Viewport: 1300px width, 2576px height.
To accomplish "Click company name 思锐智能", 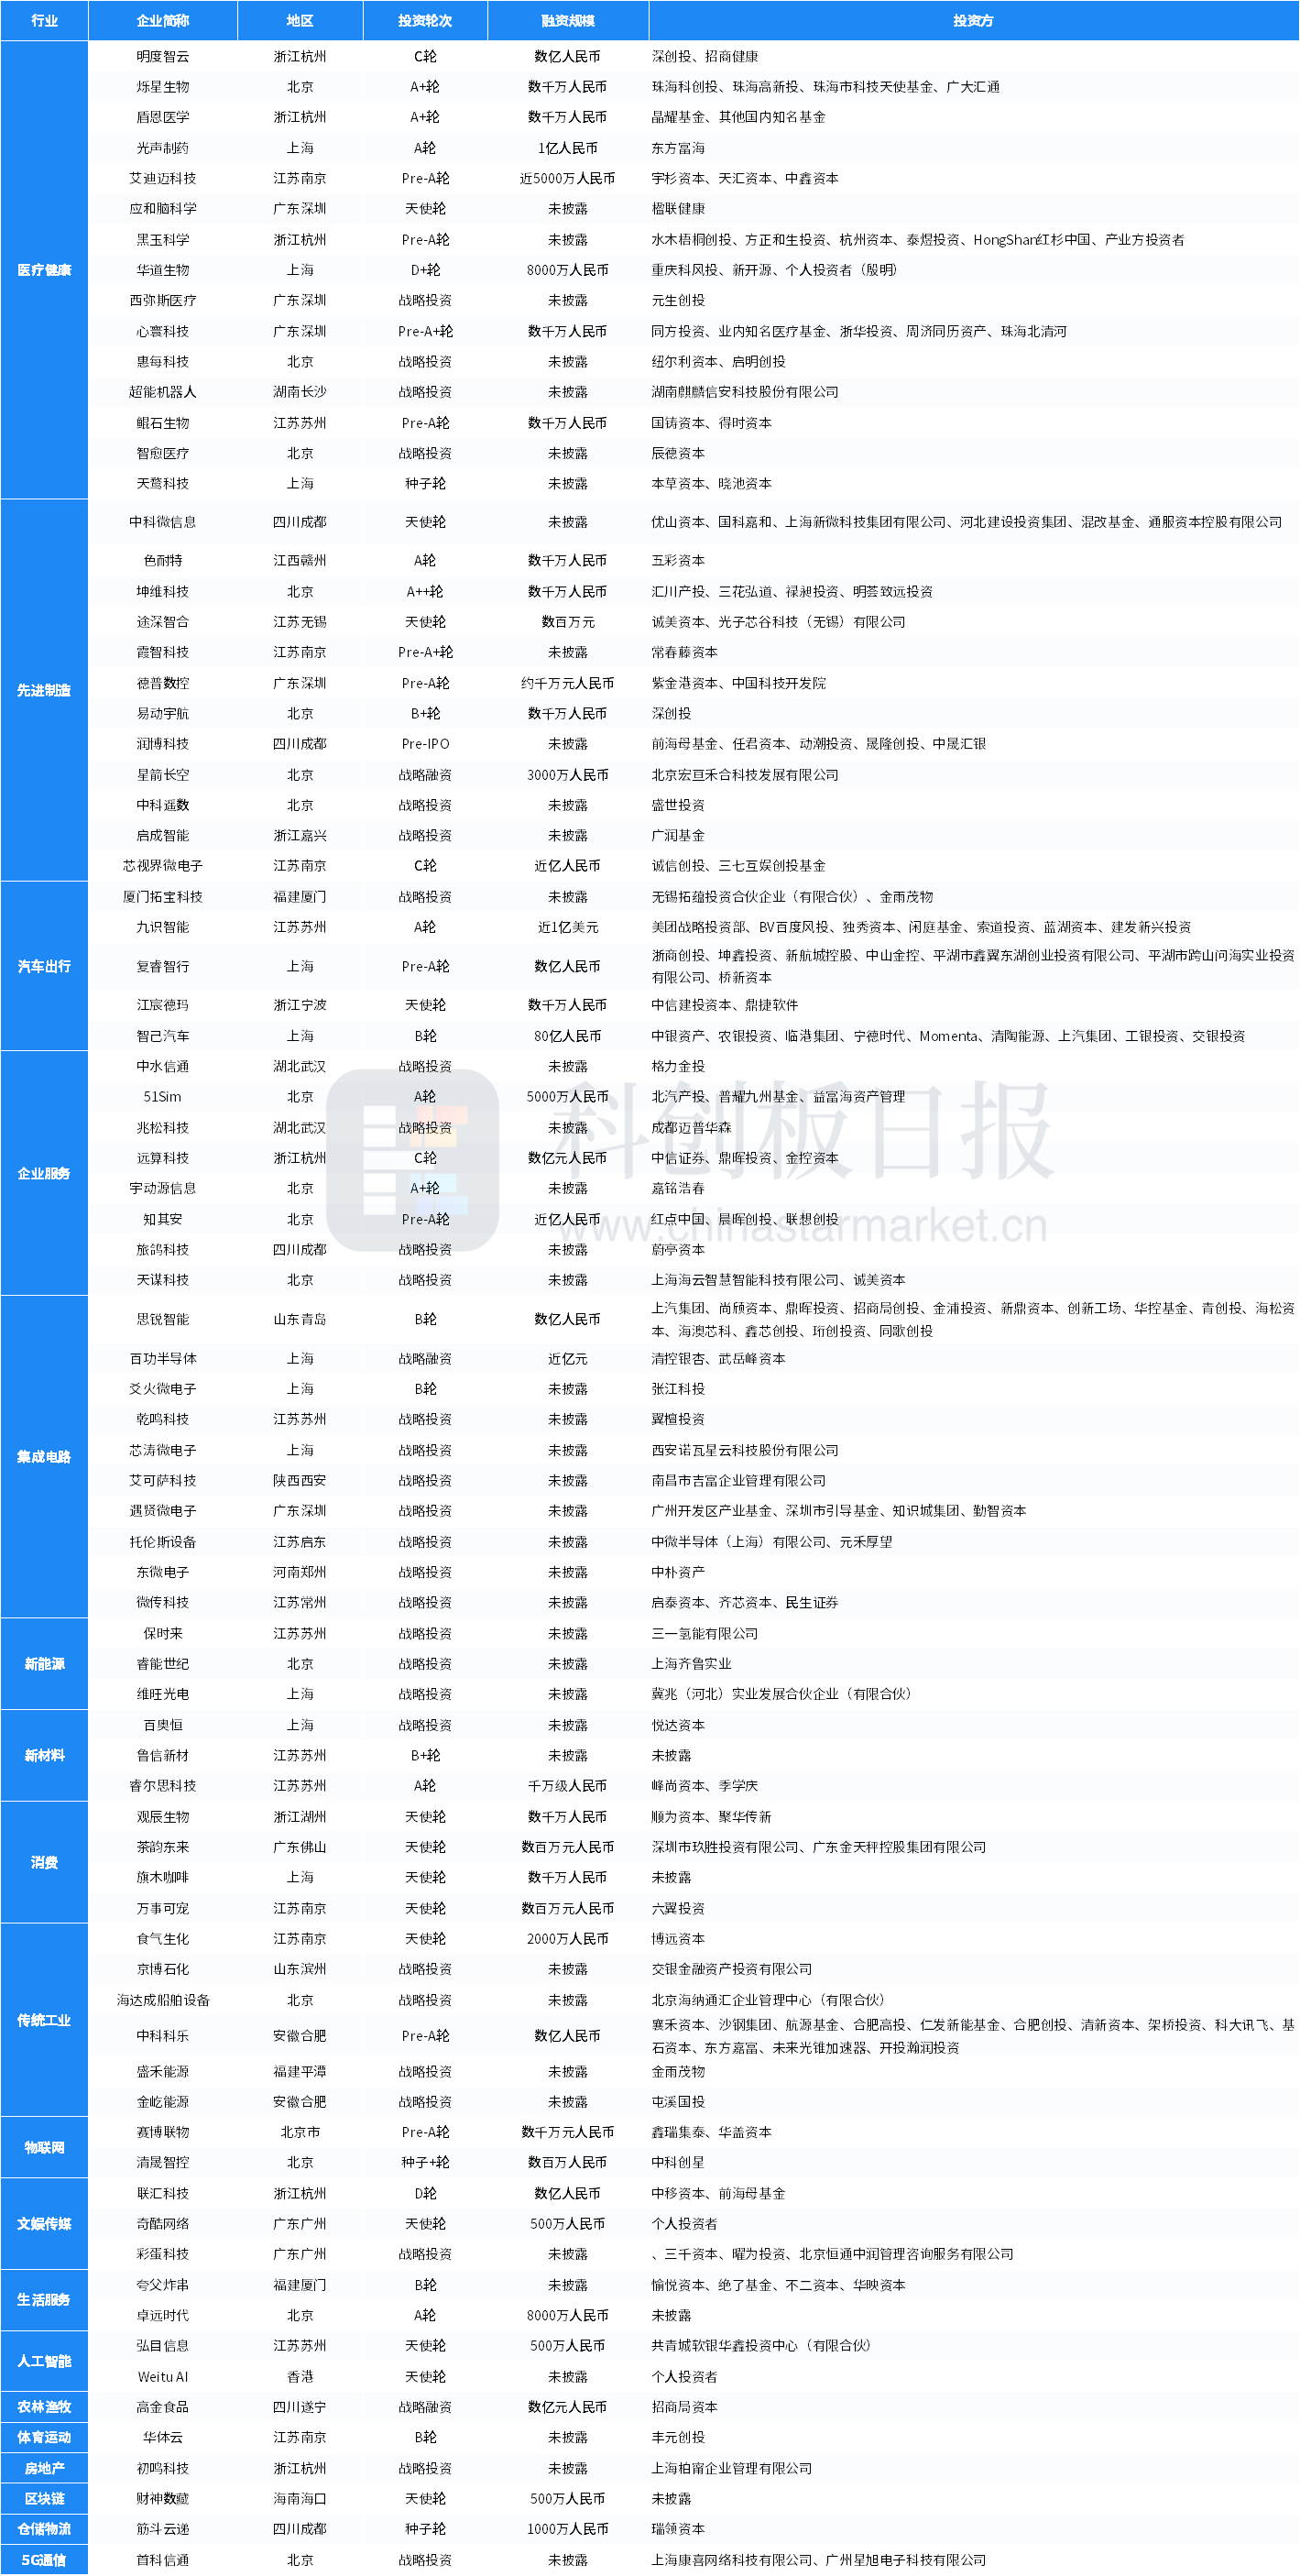I will pyautogui.click(x=163, y=1319).
